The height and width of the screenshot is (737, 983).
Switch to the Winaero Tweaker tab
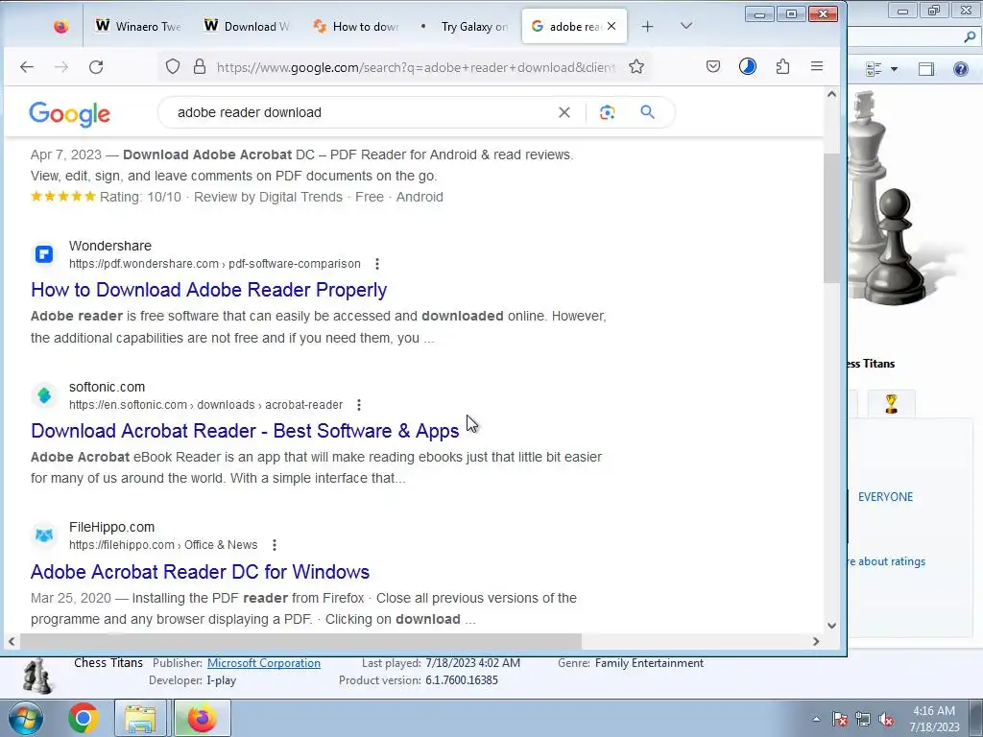pos(138,26)
